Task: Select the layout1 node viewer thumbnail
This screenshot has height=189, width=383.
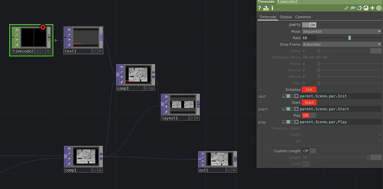Action: (183, 104)
